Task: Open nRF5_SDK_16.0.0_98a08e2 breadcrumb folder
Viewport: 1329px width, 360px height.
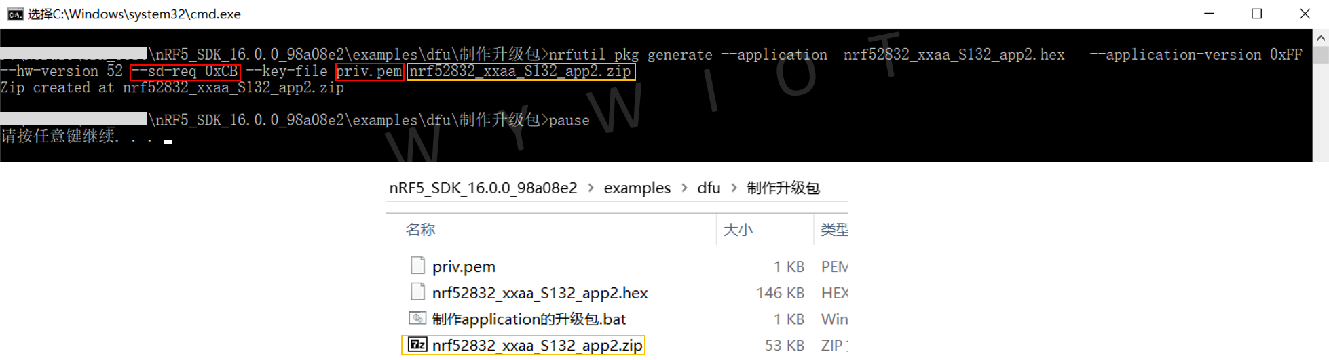Action: (483, 188)
